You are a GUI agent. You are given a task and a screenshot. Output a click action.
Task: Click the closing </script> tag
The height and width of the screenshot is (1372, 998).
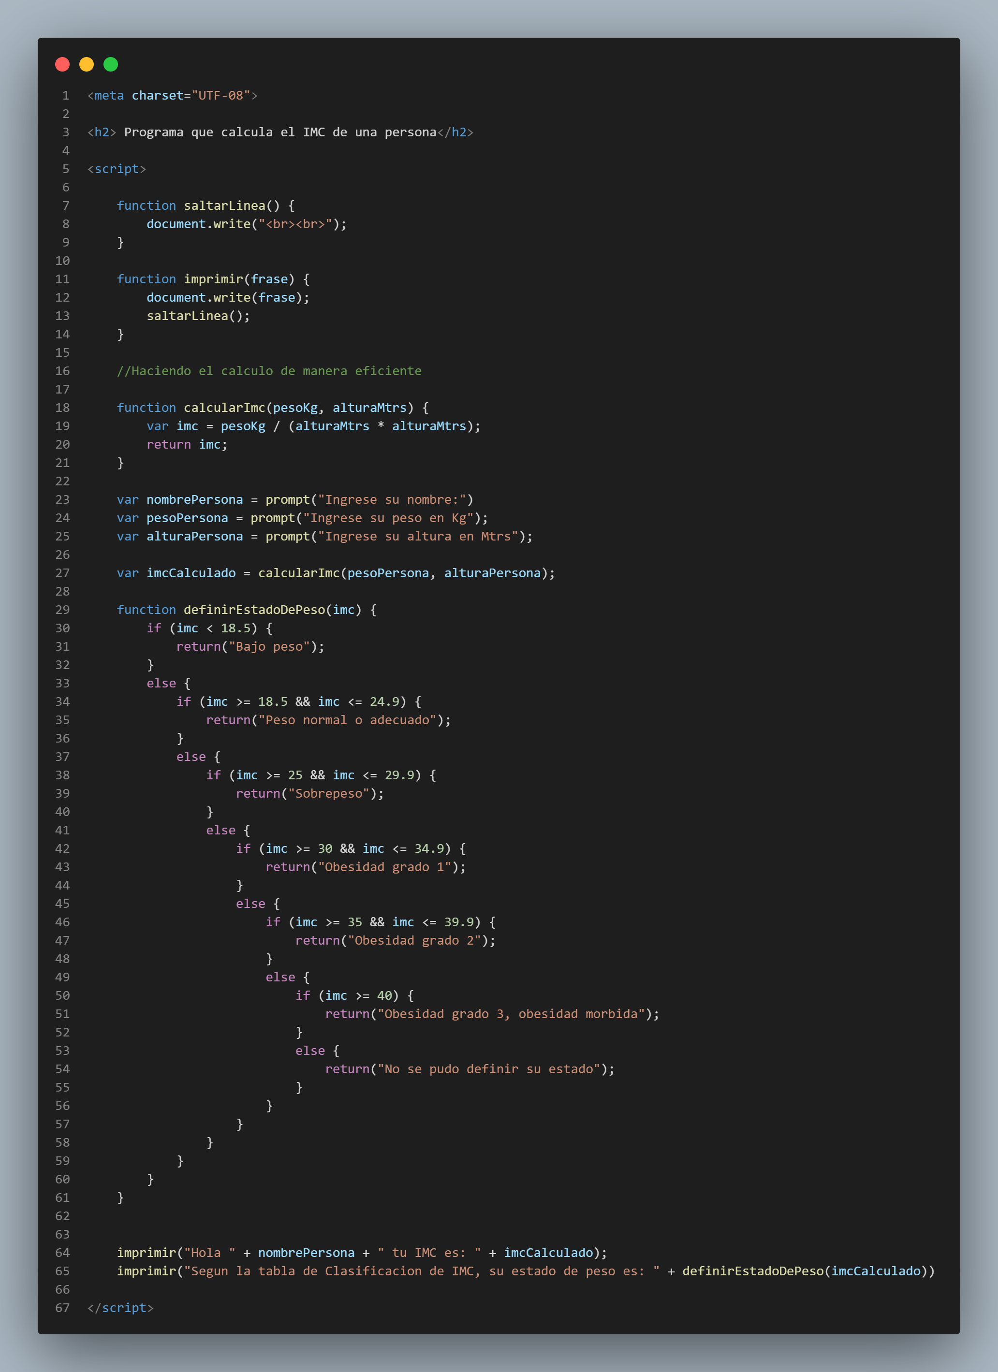[x=120, y=1308]
